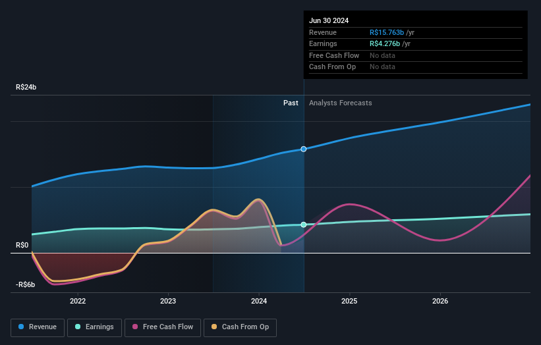Screen dimensions: 541x345
Task: Click the 2025 x-axis label
Action: click(x=349, y=301)
